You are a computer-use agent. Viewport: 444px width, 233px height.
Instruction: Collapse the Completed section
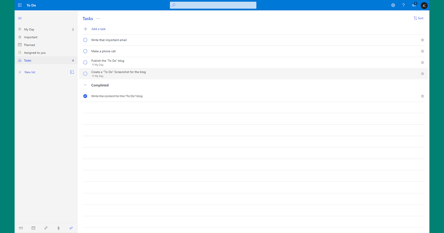pos(85,85)
